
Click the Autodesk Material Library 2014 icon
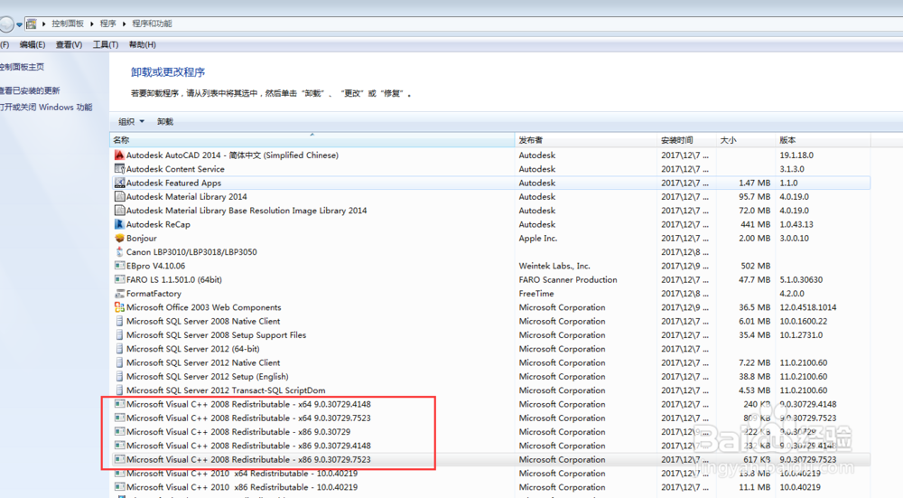[120, 196]
